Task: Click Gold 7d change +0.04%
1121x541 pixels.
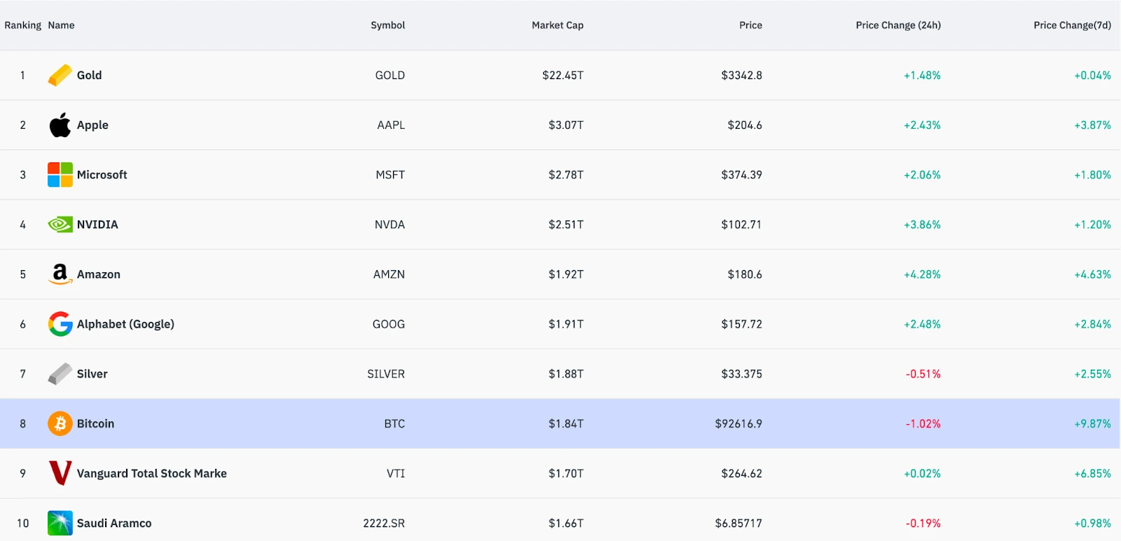Action: (x=1092, y=75)
